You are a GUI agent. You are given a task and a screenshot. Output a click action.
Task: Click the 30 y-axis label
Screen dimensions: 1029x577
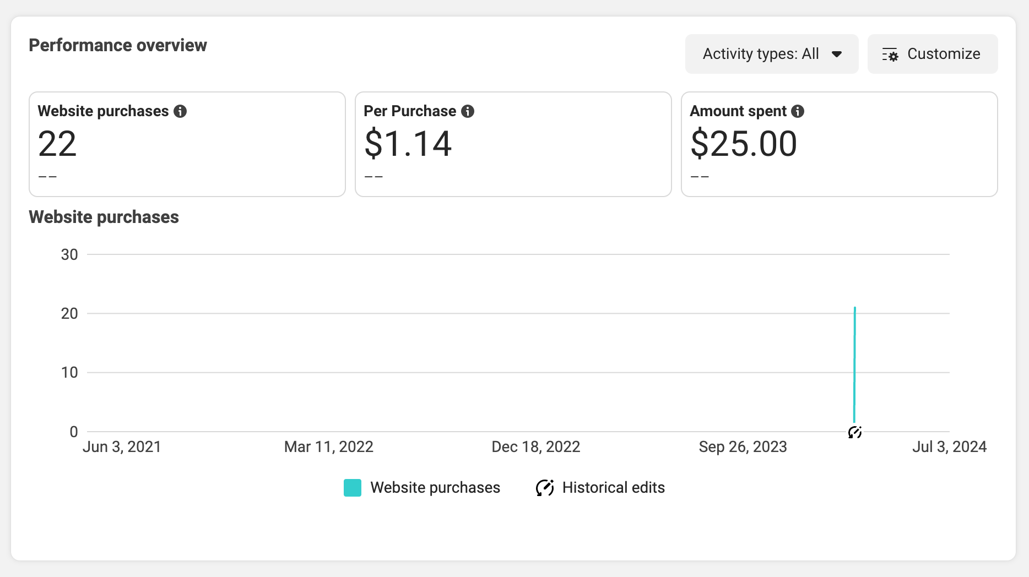point(69,254)
